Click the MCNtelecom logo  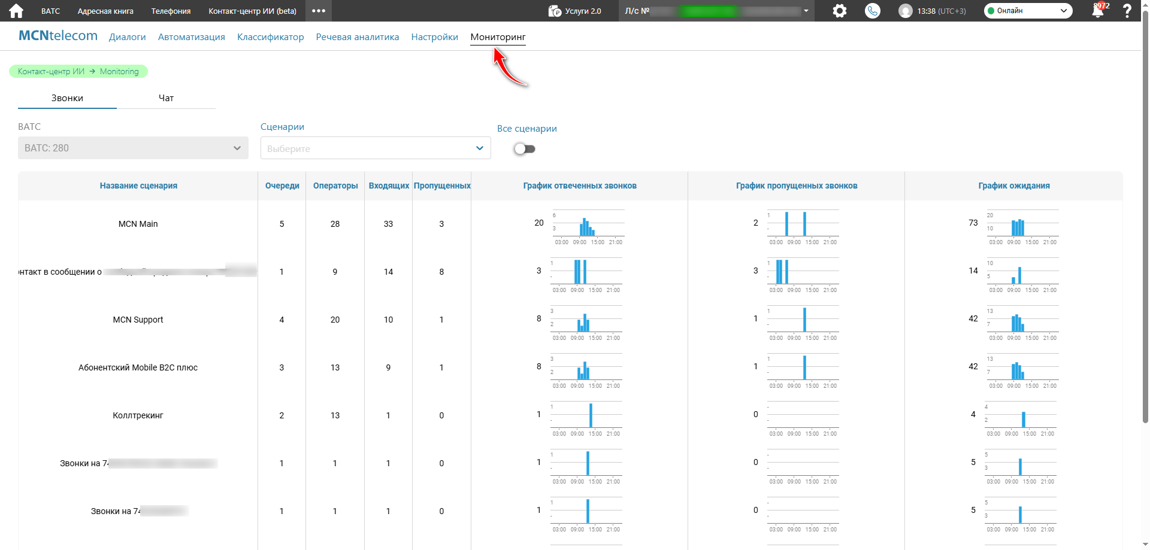(x=58, y=36)
